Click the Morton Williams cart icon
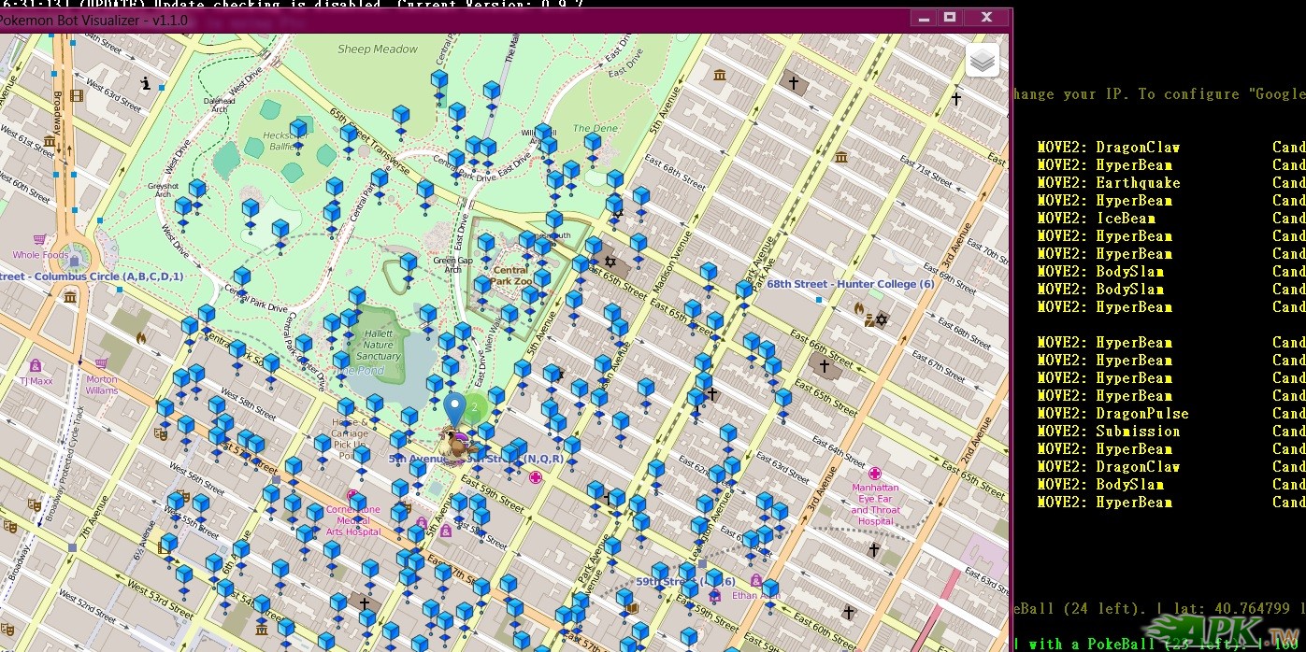 click(x=101, y=363)
